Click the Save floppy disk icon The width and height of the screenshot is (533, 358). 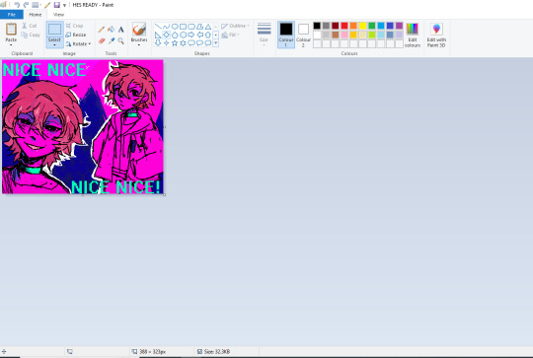(x=57, y=5)
